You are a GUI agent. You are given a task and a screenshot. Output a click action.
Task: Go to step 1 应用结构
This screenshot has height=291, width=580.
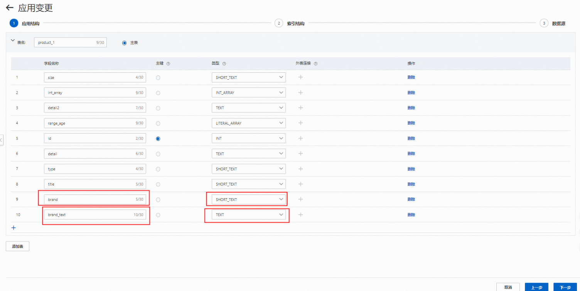pos(24,23)
